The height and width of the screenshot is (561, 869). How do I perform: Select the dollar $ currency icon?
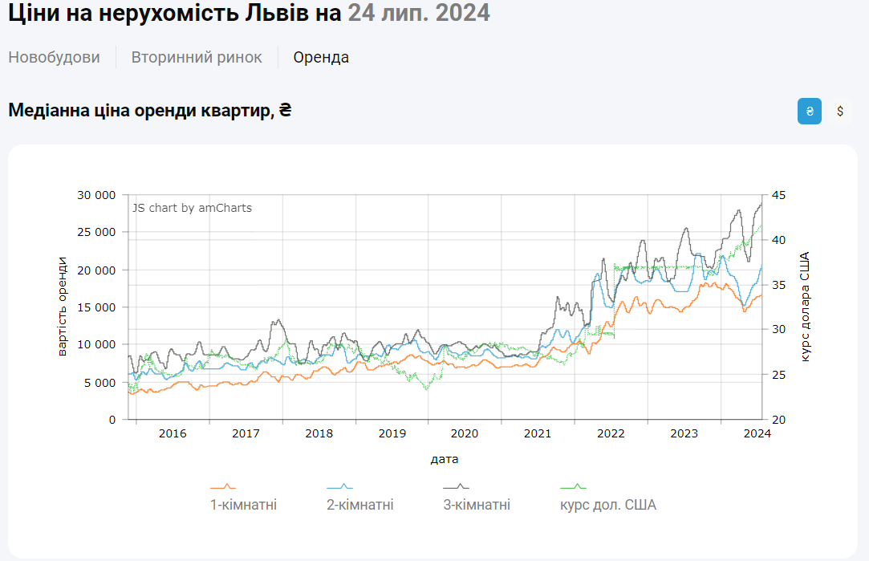(839, 111)
